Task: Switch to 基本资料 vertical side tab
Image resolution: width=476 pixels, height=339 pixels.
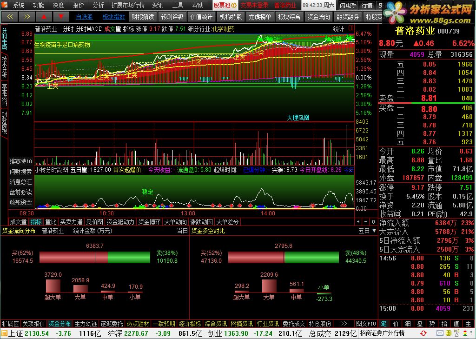Action: click(x=4, y=94)
